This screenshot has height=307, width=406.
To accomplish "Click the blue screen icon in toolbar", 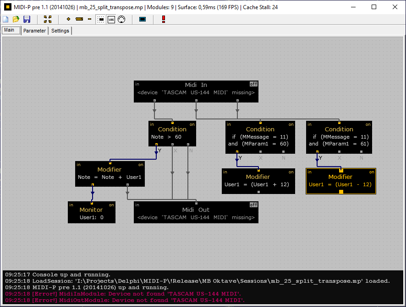I will coord(143,19).
